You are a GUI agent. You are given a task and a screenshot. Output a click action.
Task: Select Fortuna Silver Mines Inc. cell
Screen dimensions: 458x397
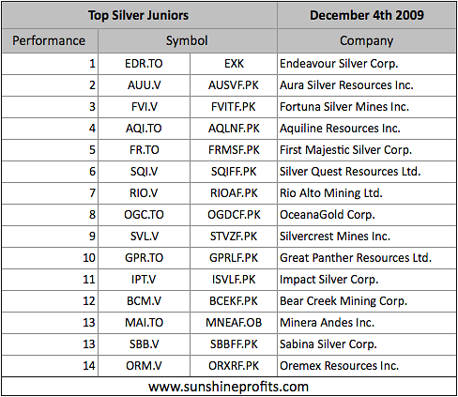click(367, 107)
